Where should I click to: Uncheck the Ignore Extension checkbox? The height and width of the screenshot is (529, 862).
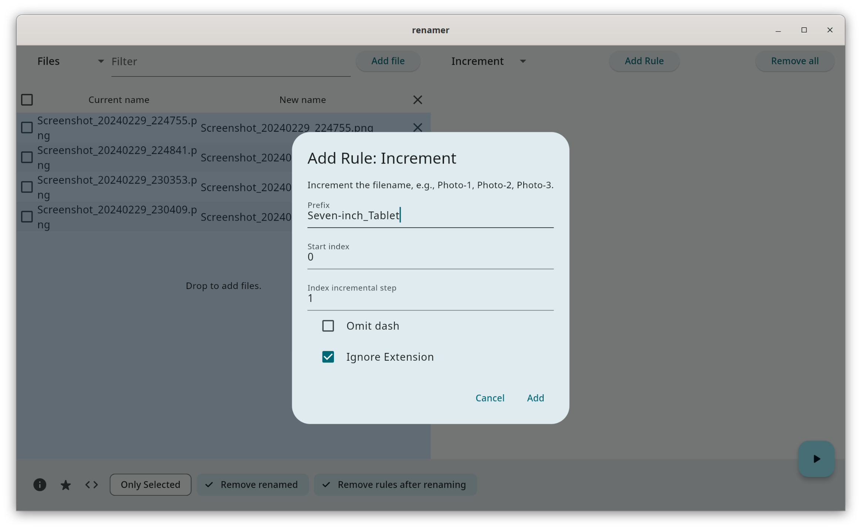coord(328,357)
